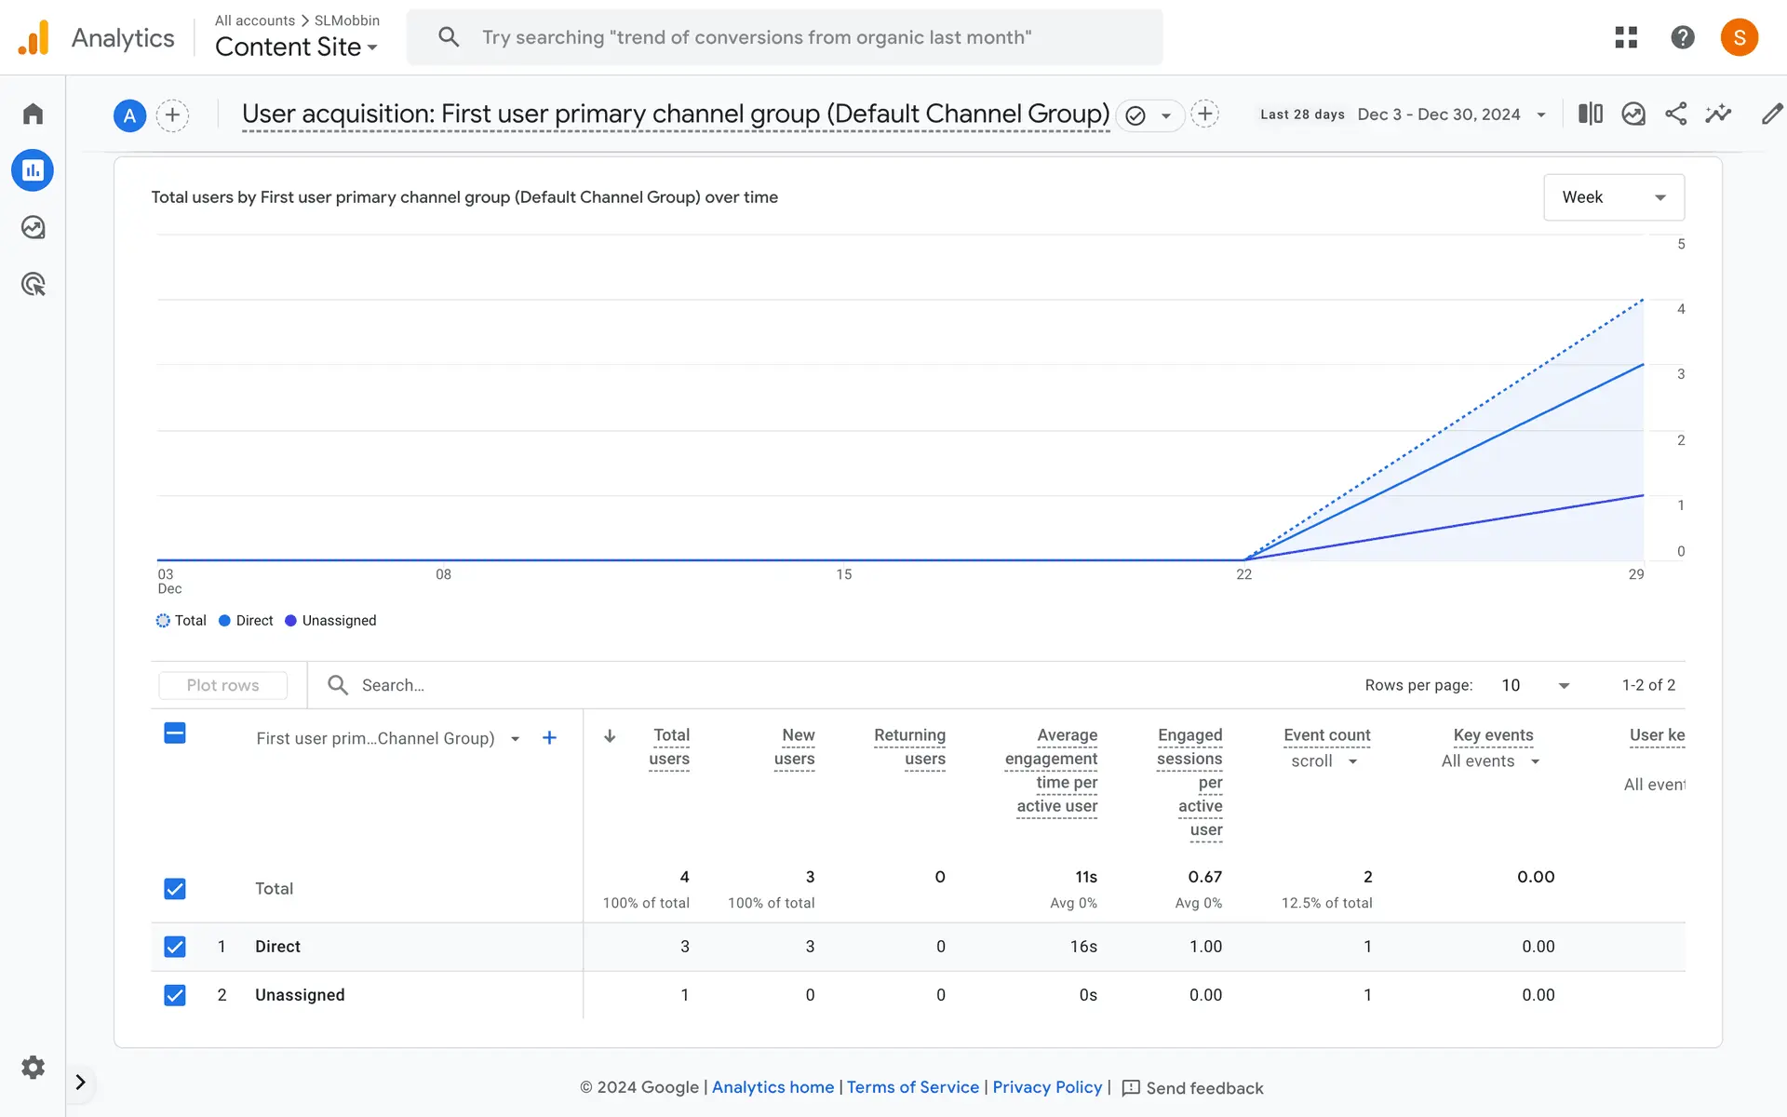Uncheck the Unassigned row checkbox
The width and height of the screenshot is (1787, 1117).
[175, 995]
